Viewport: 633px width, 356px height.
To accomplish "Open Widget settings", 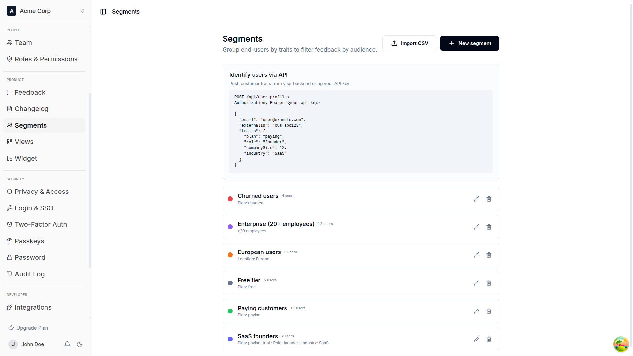I will coord(44,158).
